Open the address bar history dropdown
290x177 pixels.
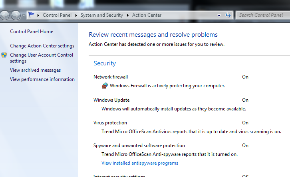(x=219, y=15)
